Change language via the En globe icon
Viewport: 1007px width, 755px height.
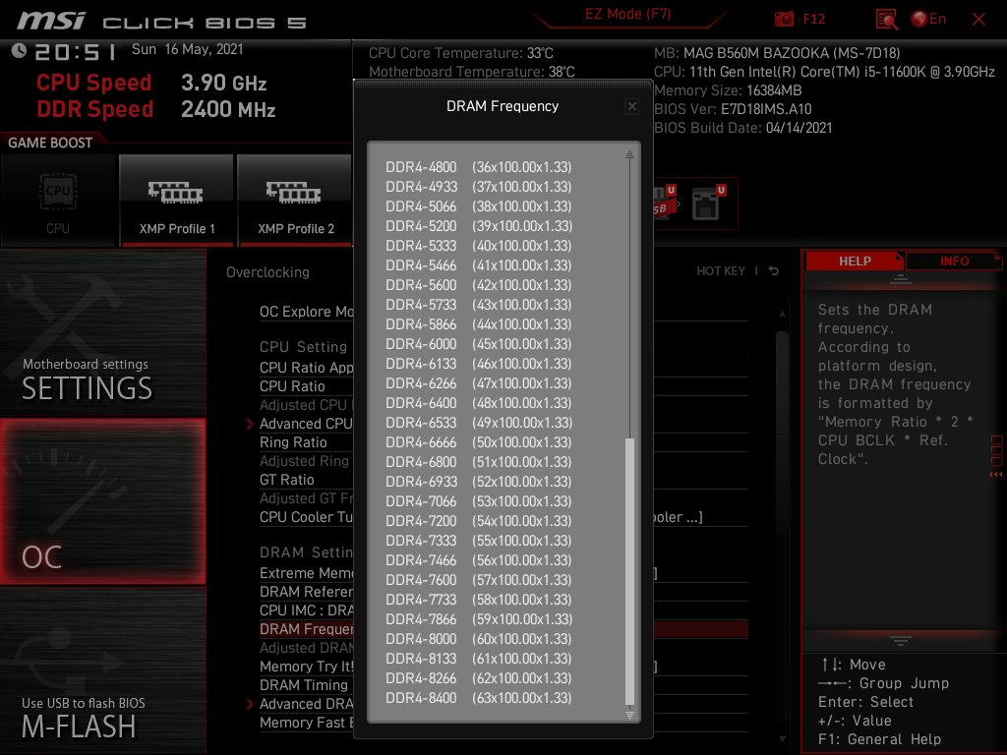(x=928, y=20)
